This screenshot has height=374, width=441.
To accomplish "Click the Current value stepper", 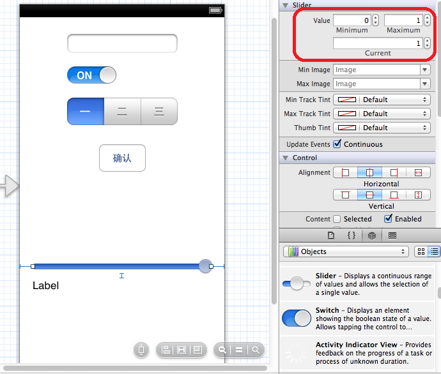I will tap(427, 43).
